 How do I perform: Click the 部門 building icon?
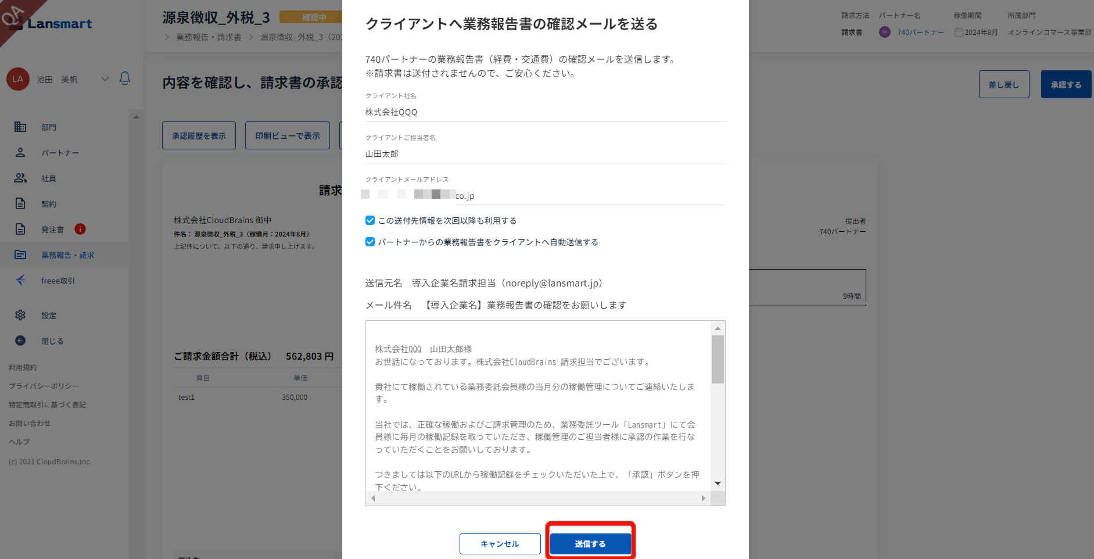[20, 127]
